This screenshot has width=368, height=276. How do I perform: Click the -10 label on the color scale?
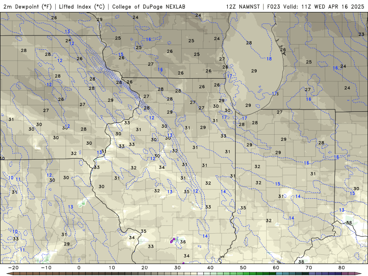coord(46,268)
